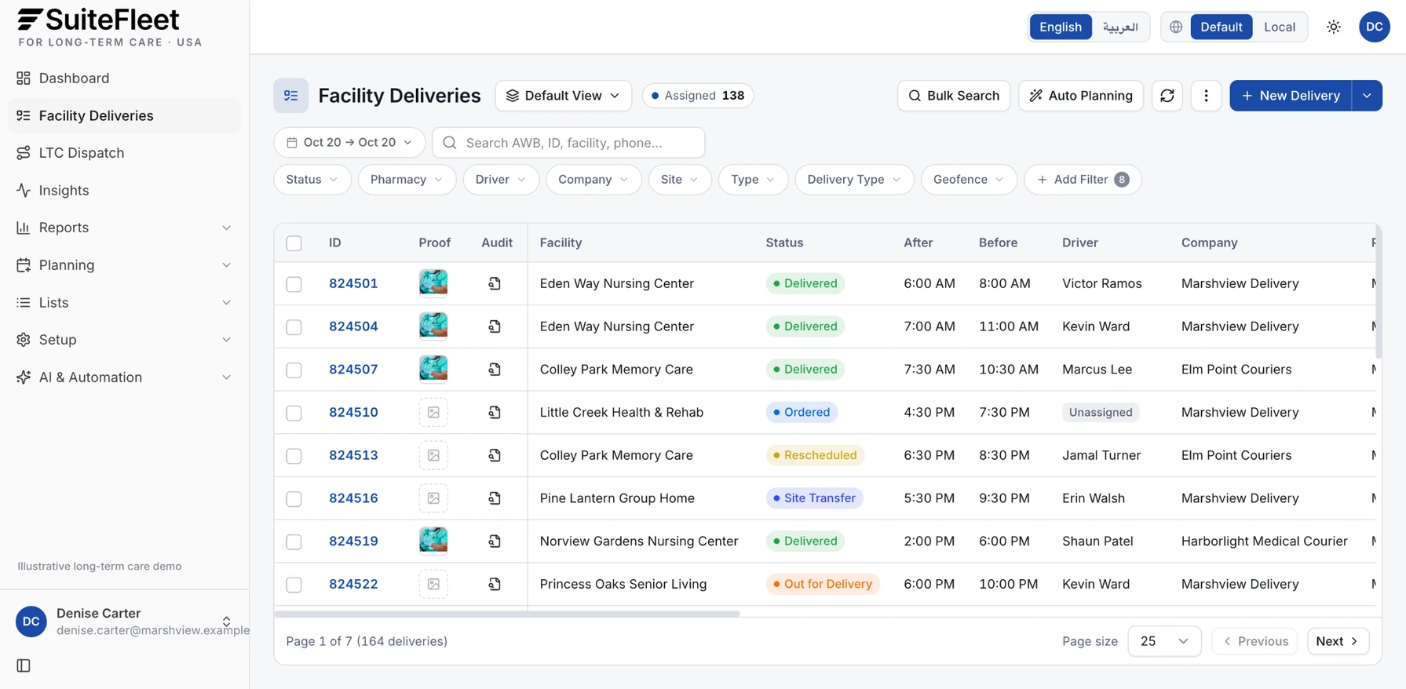
Task: Click empty proof placeholder for 824516
Action: tap(433, 498)
